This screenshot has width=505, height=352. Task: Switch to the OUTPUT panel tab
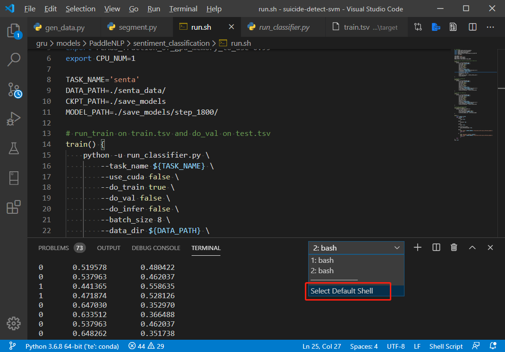coord(109,248)
